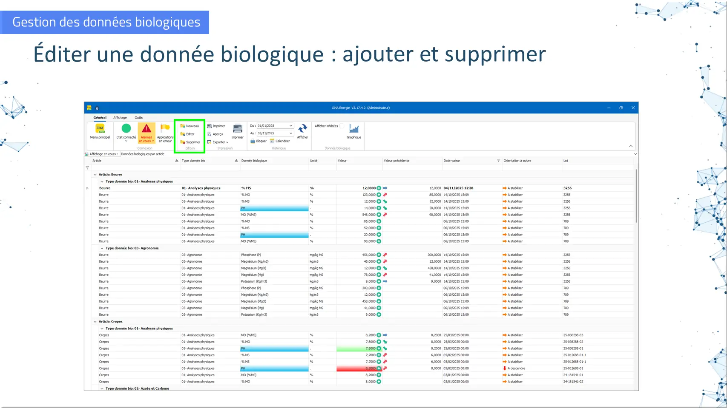Screen dimensions: 727x408
Task: Collapse the Article: Beurre group
Action: (x=95, y=175)
